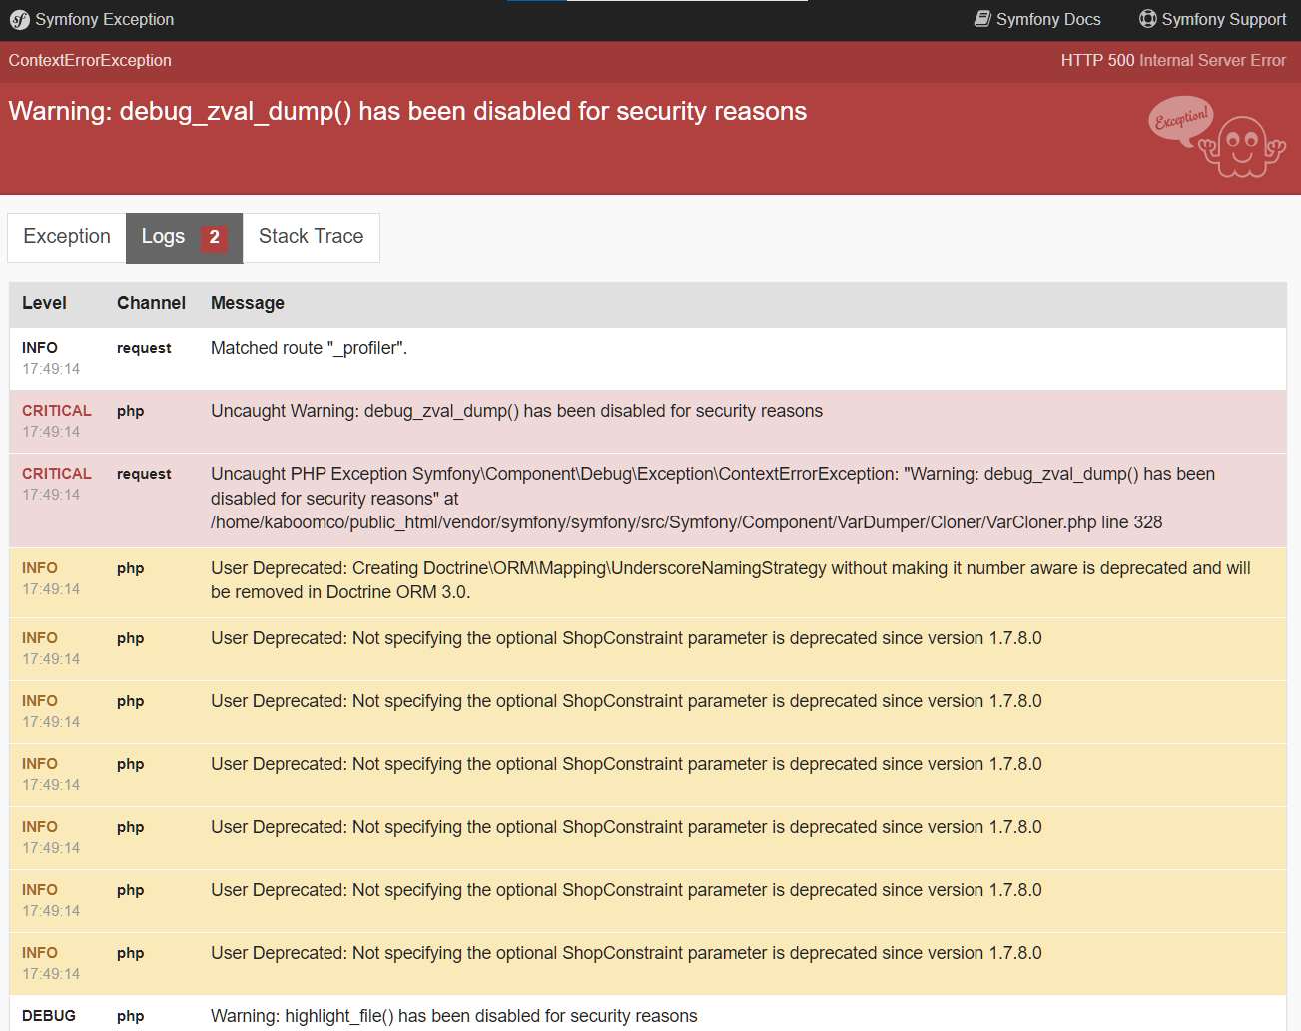This screenshot has width=1301, height=1031.
Task: Click the Symfony logo icon
Action: tap(19, 20)
